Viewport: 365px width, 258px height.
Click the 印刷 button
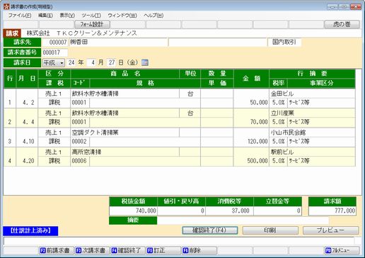click(270, 230)
